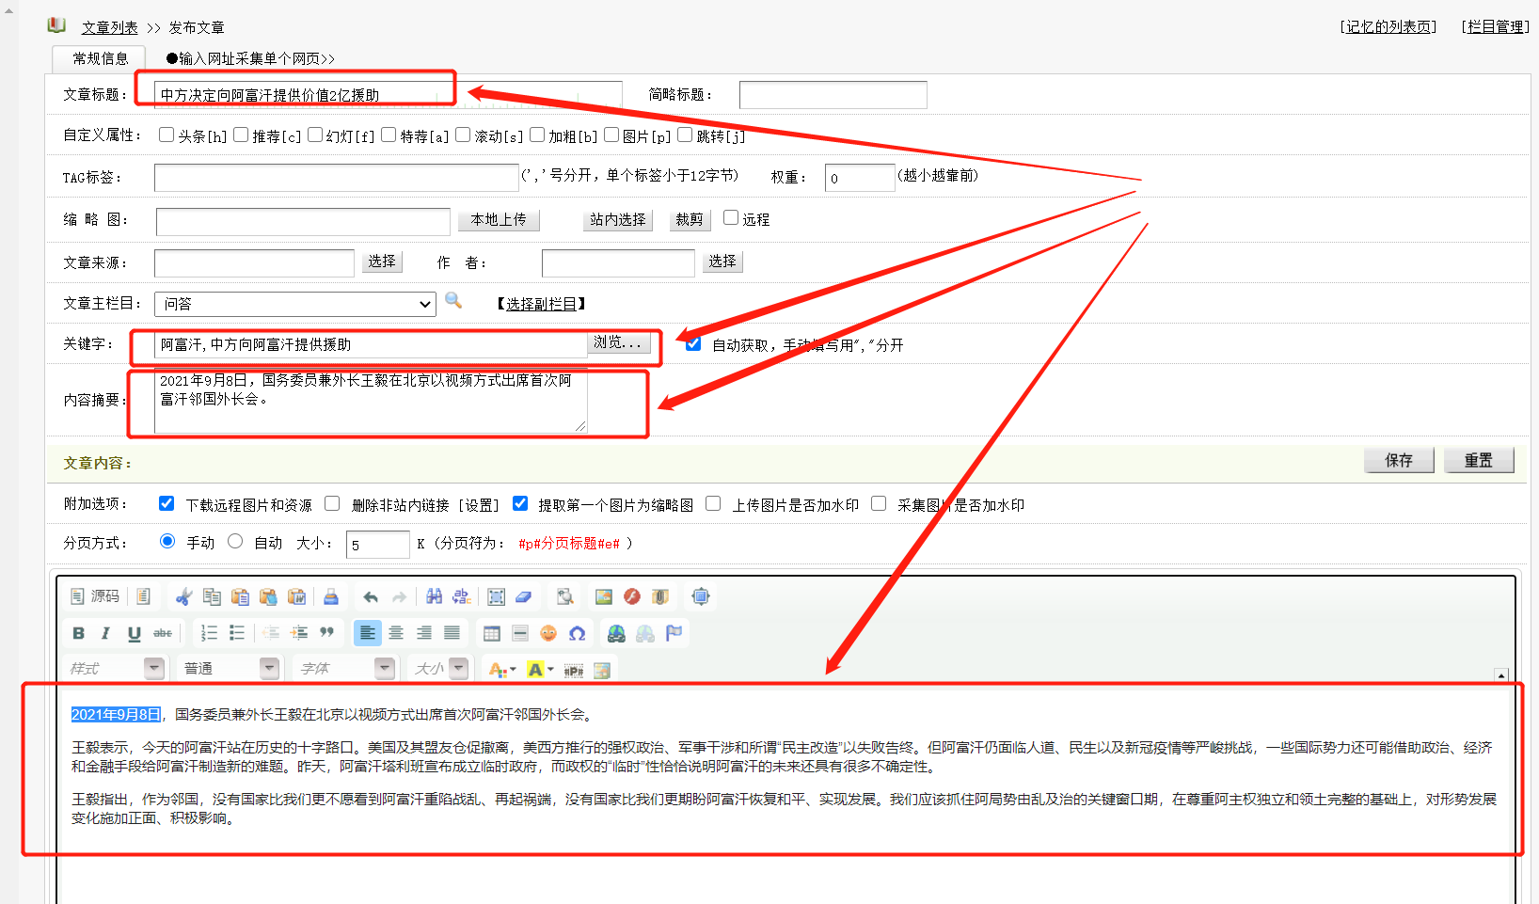Insert a table

click(x=492, y=633)
